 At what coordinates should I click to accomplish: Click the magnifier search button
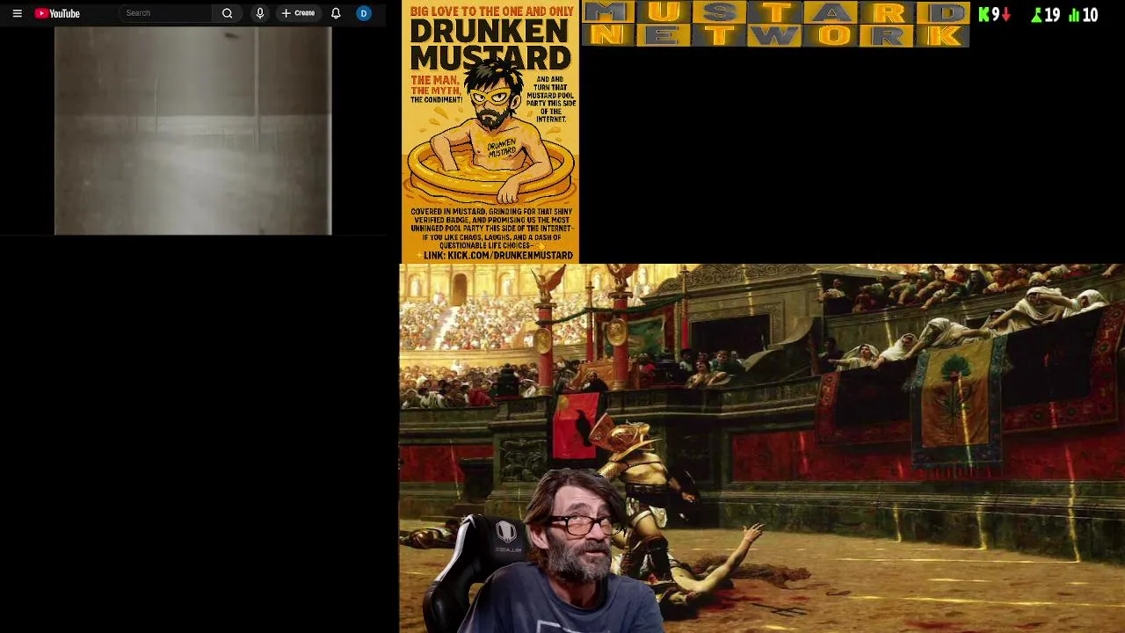228,13
